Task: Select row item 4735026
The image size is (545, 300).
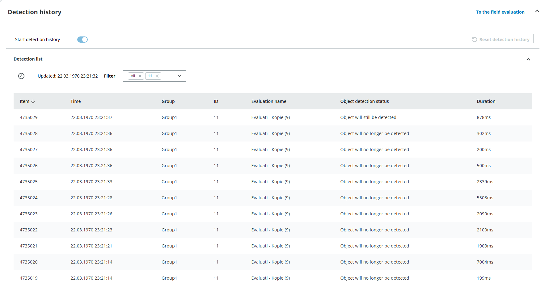Action: click(273, 166)
